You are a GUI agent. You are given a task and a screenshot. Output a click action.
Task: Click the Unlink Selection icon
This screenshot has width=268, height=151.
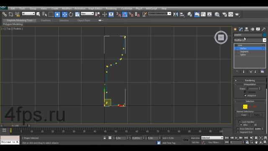(11, 14)
